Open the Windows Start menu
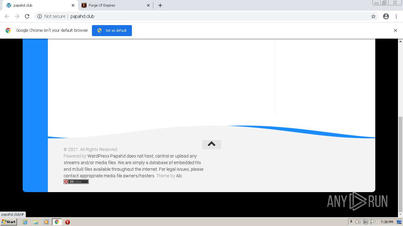 (x=9, y=222)
